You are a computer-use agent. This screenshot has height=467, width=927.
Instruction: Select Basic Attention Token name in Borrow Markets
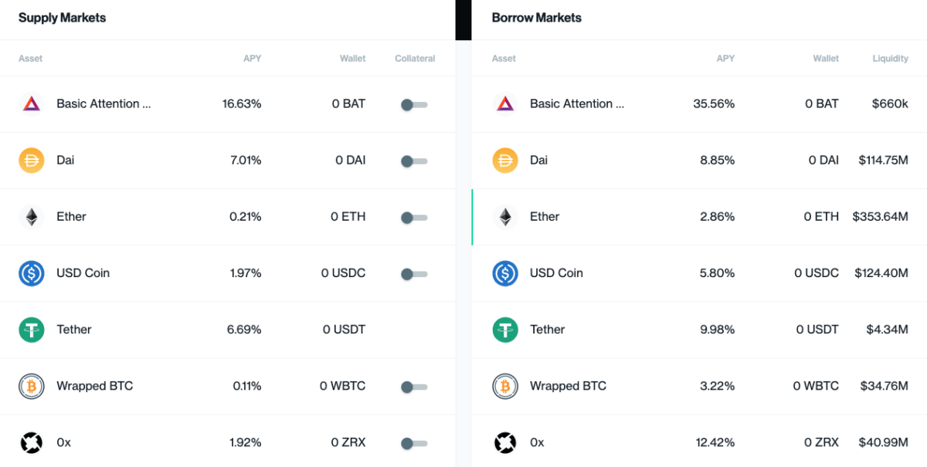click(x=577, y=103)
